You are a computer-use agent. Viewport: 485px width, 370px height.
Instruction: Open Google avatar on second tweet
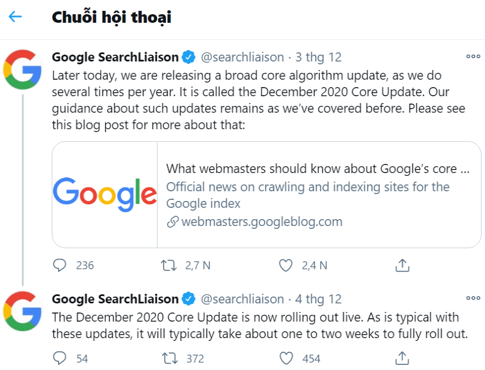pyautogui.click(x=22, y=311)
